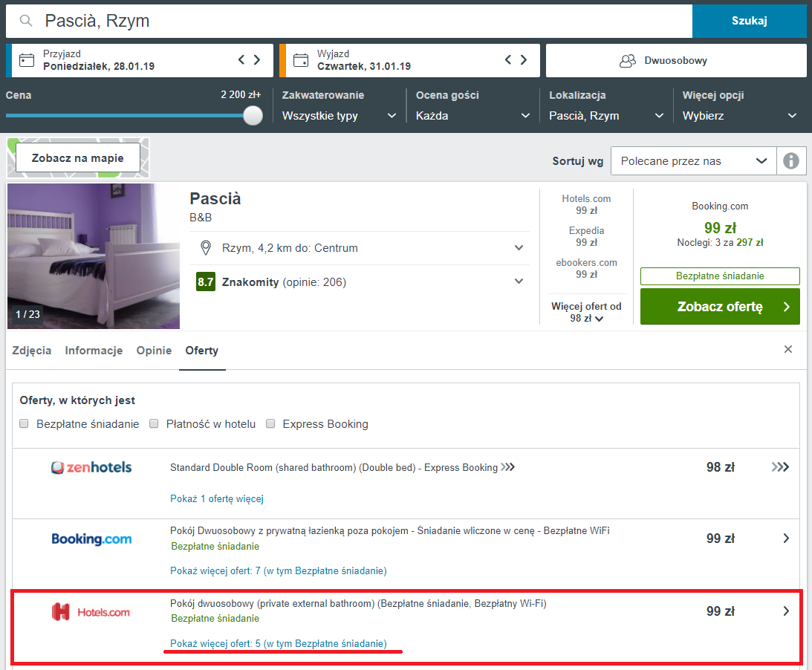Open the zenhotels Express Booking arrows
Image resolution: width=812 pixels, height=670 pixels.
780,467
